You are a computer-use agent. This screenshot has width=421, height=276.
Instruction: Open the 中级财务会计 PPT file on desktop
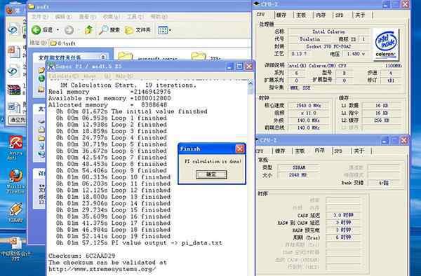[15, 250]
